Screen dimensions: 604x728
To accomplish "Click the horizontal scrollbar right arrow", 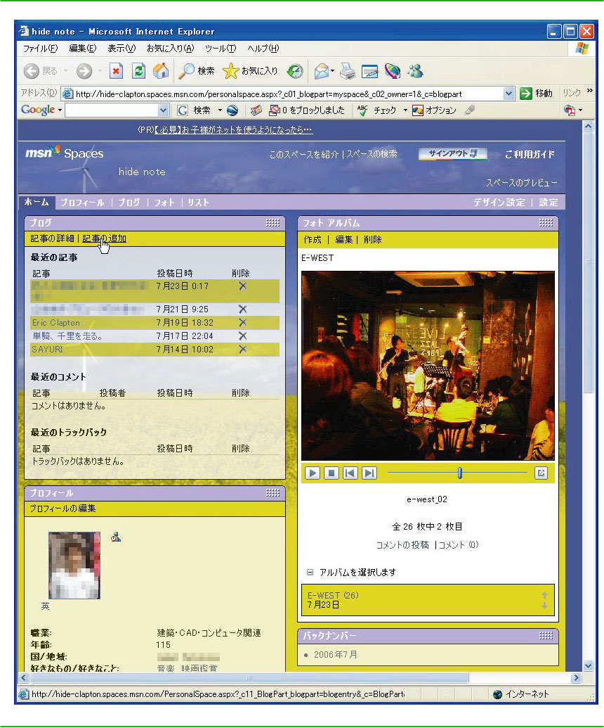I will [x=576, y=678].
